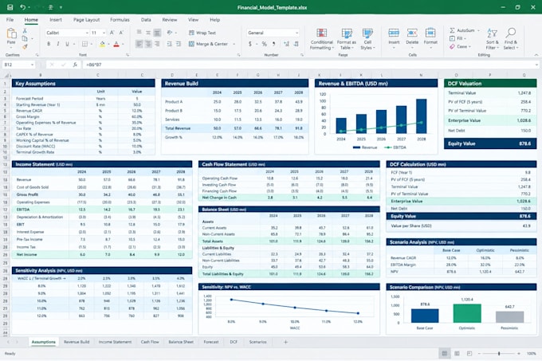Image resolution: width=542 pixels, height=361 pixels.
Task: Open the General number format dropdown
Action: point(297,33)
